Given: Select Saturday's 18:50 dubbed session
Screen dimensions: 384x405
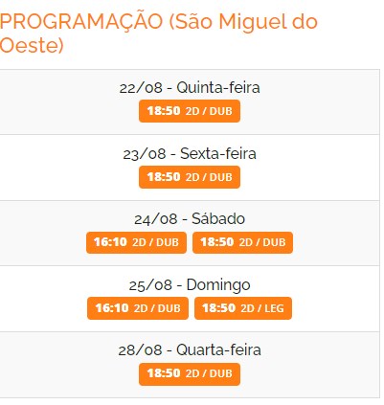Looking at the screenshot, I should pyautogui.click(x=242, y=242).
